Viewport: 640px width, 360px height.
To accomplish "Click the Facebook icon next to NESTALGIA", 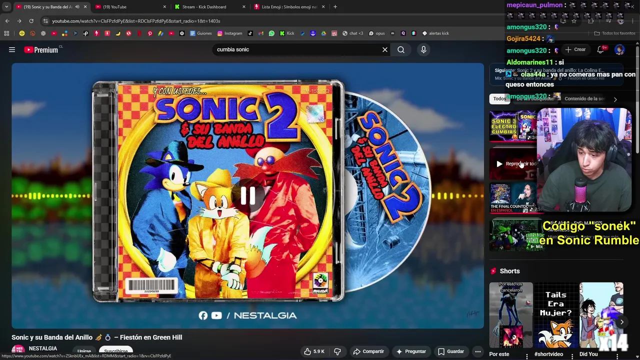I will click(x=203, y=315).
